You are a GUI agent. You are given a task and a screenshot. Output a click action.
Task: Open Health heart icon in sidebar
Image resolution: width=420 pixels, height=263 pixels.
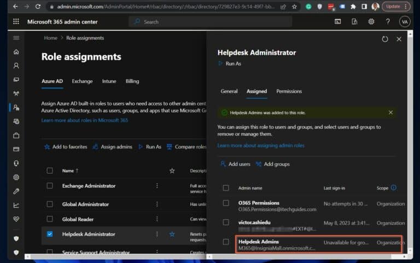pos(16,219)
